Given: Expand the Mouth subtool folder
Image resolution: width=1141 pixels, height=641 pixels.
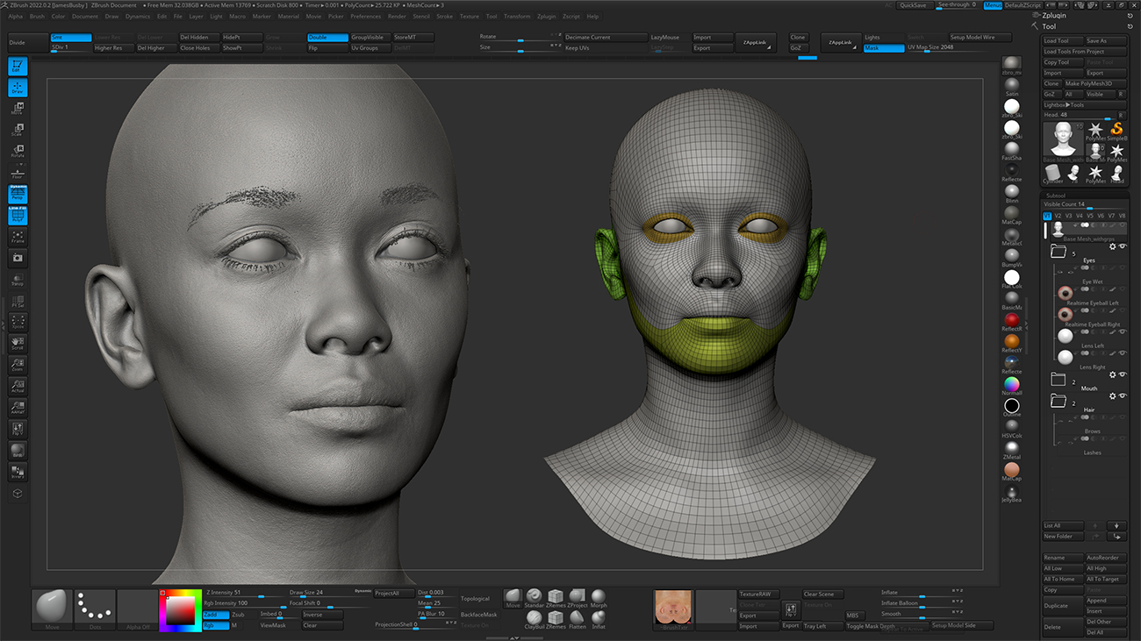Looking at the screenshot, I should tap(1058, 380).
